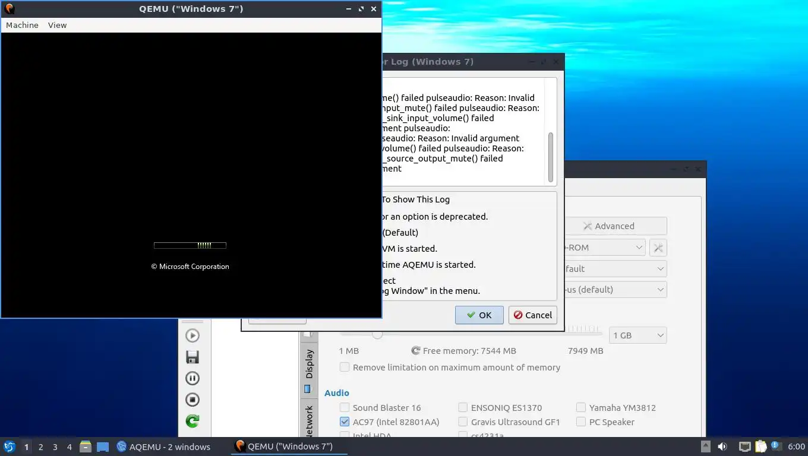Click the network icon in the system tray
This screenshot has width=808, height=456.
click(744, 446)
